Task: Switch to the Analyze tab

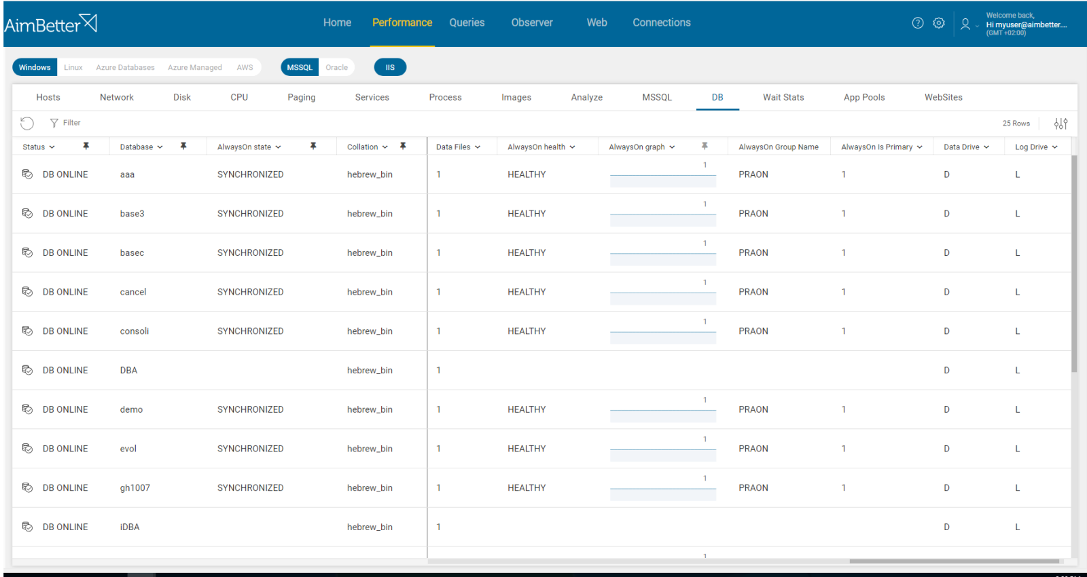Action: [x=587, y=97]
